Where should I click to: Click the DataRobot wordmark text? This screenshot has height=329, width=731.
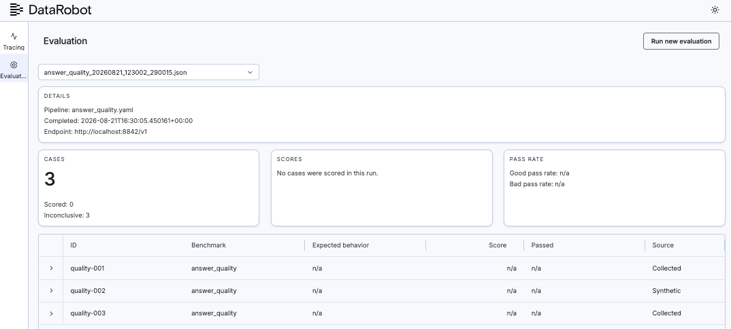click(x=60, y=10)
